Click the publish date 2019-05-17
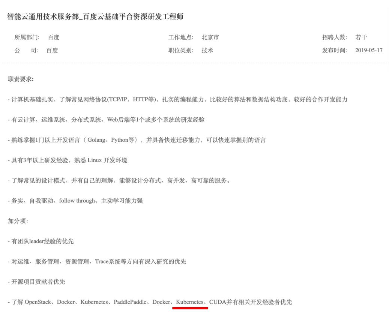Image resolution: width=389 pixels, height=315 pixels. (x=369, y=50)
